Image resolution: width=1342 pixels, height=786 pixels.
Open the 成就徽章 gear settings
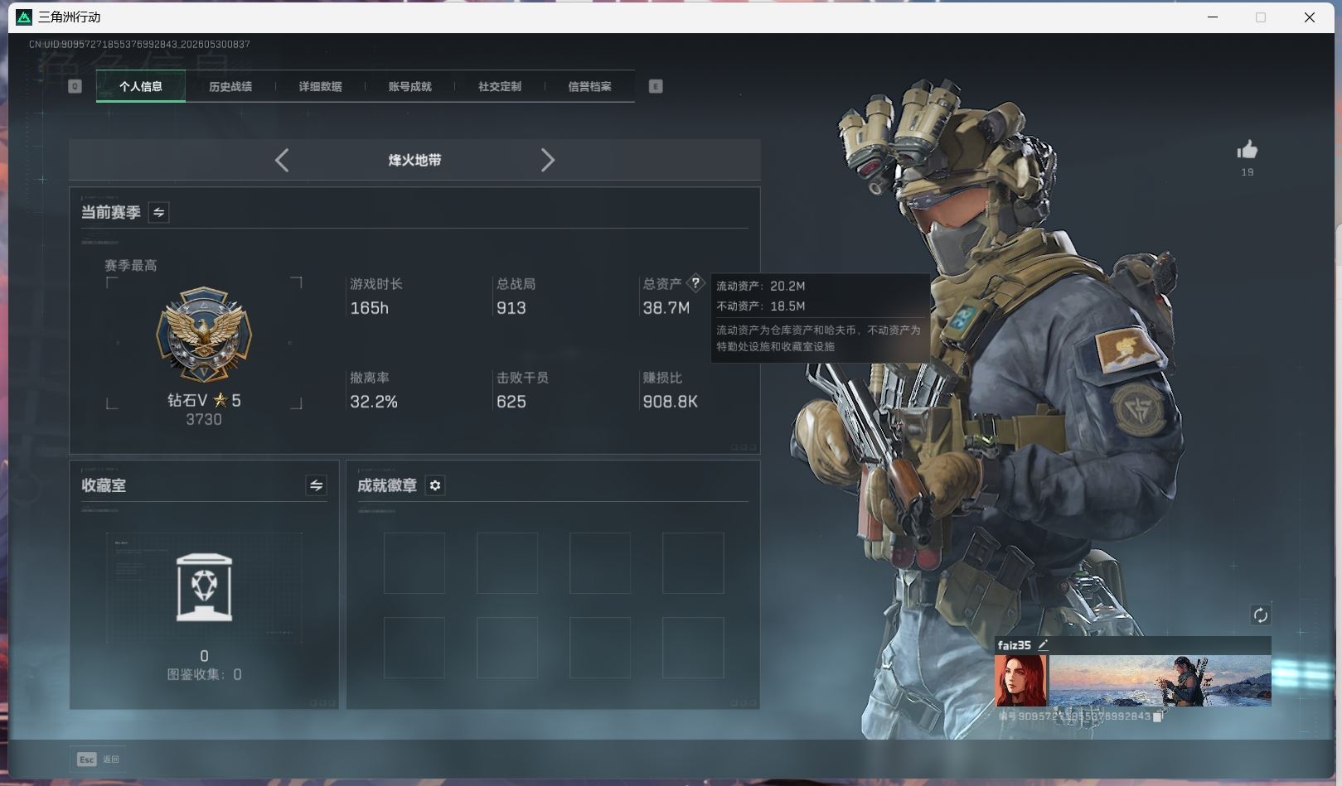point(435,485)
